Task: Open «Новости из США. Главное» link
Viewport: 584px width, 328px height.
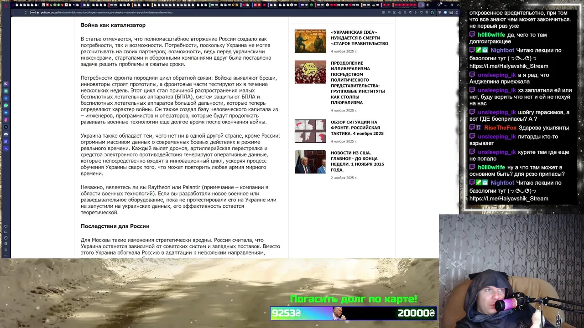Action: pyautogui.click(x=357, y=161)
